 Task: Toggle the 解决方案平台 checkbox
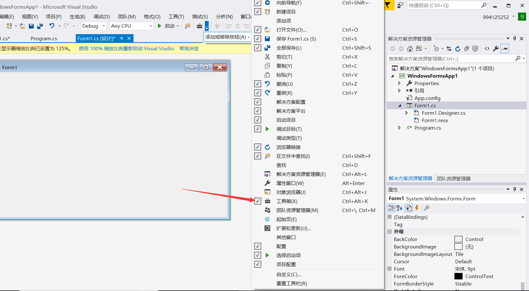[x=257, y=111]
